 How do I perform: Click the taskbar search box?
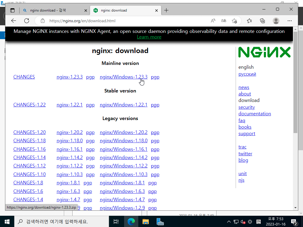61,221
